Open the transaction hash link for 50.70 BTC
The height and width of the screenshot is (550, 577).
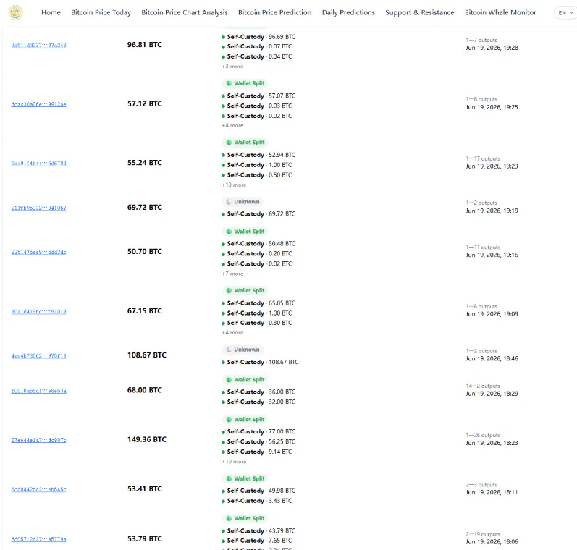coord(38,252)
